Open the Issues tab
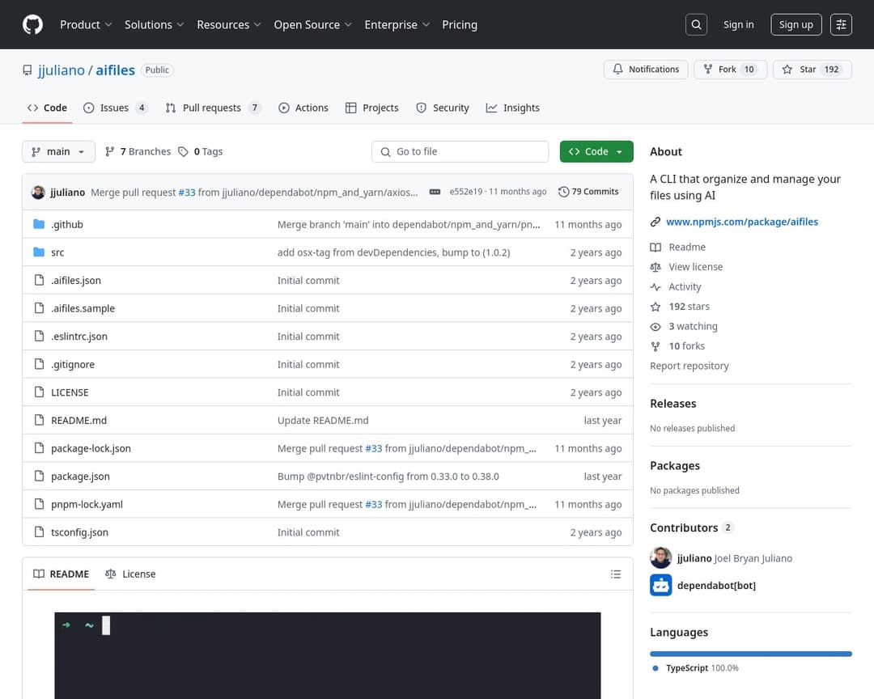This screenshot has height=699, width=874. [116, 108]
